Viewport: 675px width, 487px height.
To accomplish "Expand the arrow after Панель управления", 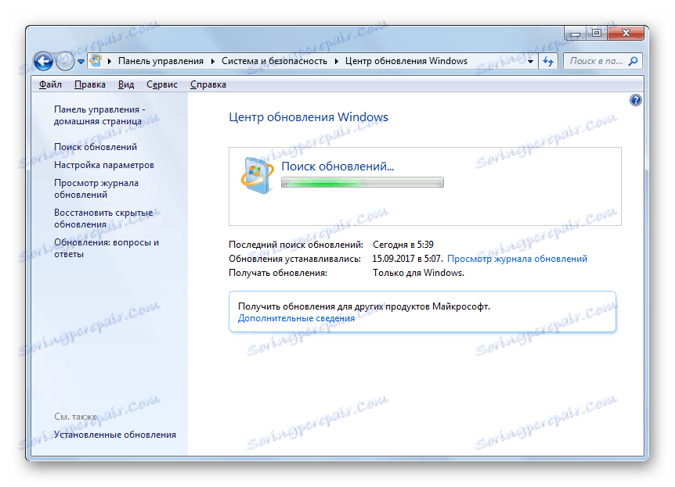I will (x=213, y=62).
